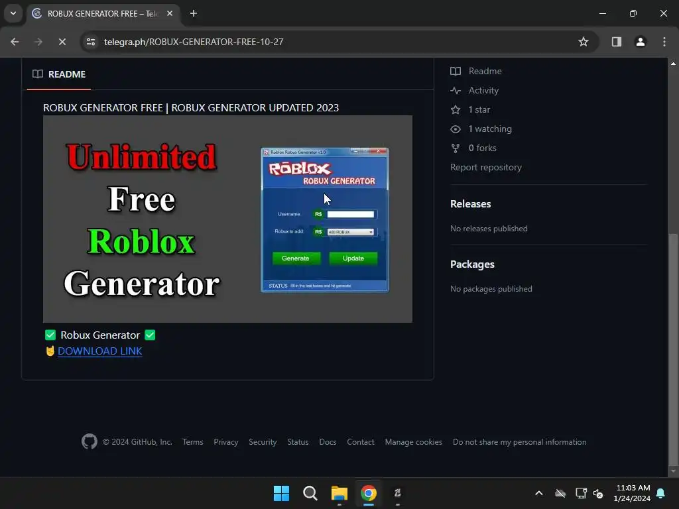This screenshot has height=509, width=679.
Task: Open the tab search dropdown arrow
Action: coord(13,13)
